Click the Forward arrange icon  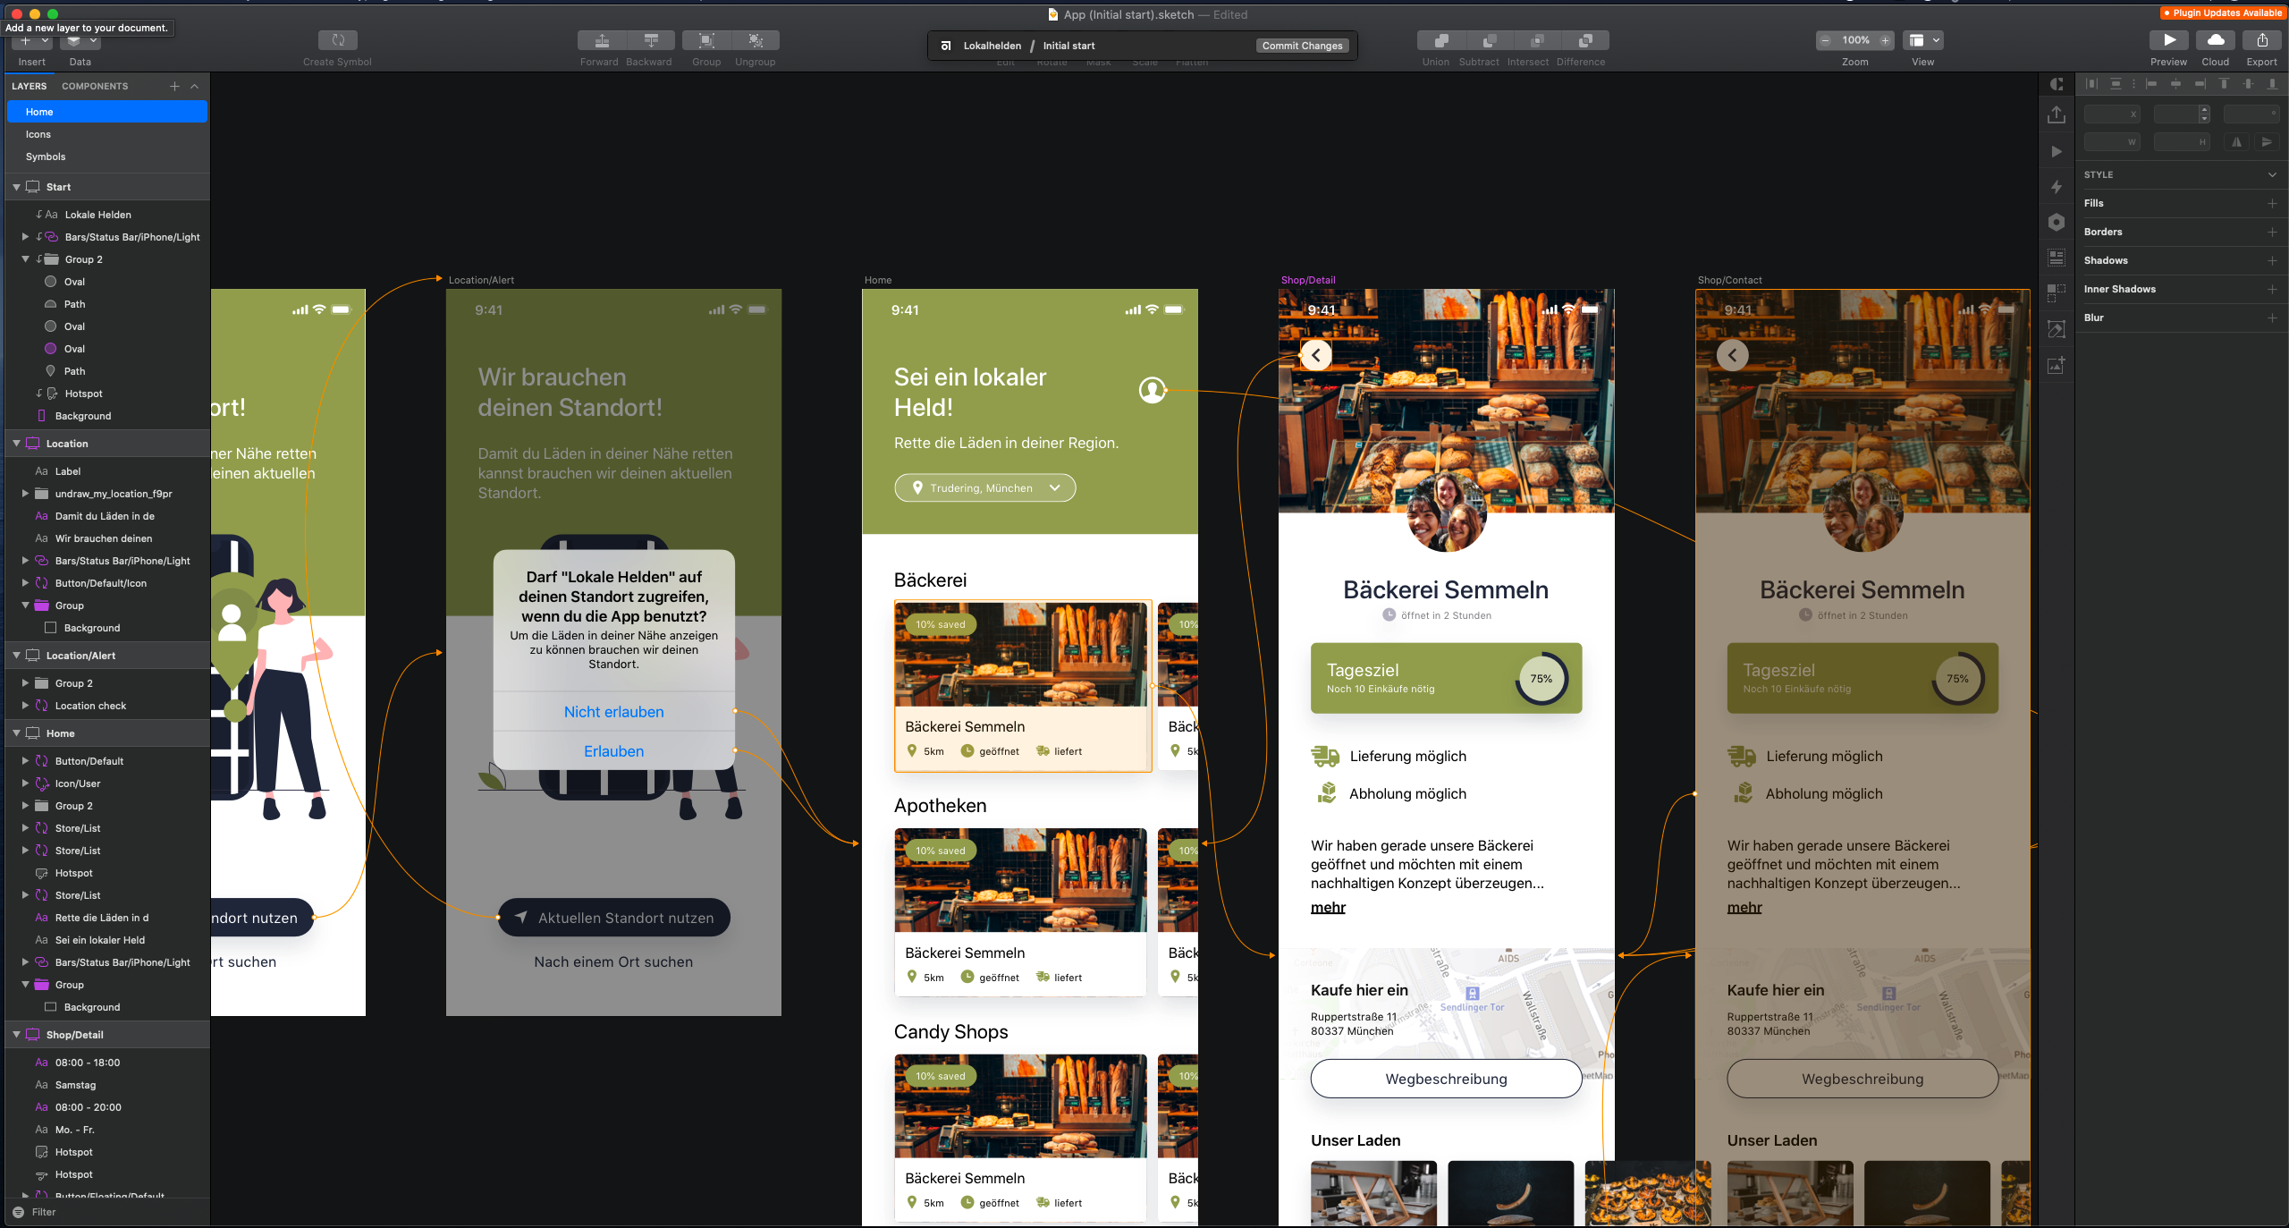coord(602,40)
